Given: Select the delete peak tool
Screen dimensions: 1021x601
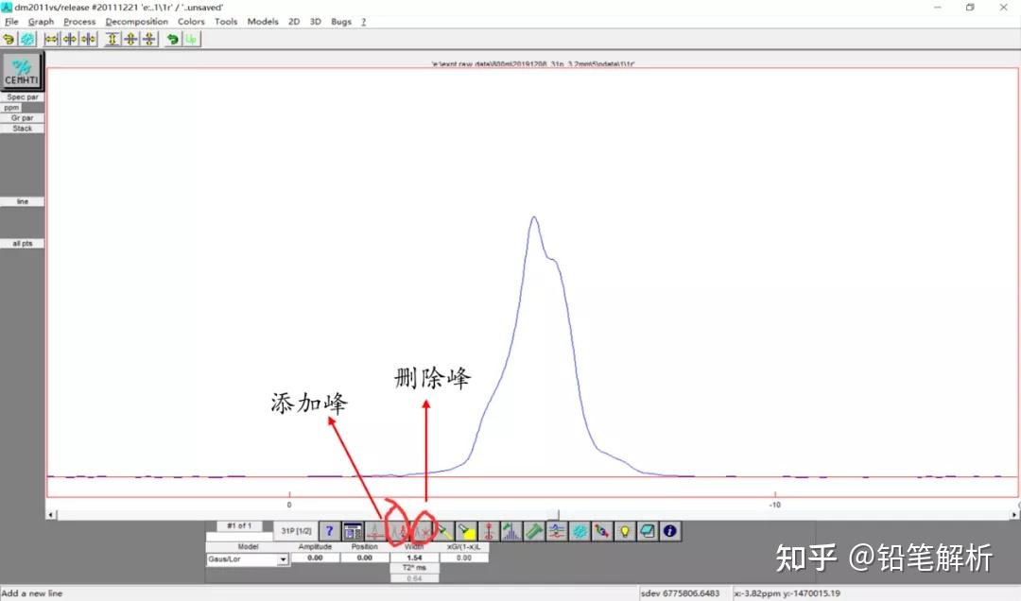Looking at the screenshot, I should 422,531.
